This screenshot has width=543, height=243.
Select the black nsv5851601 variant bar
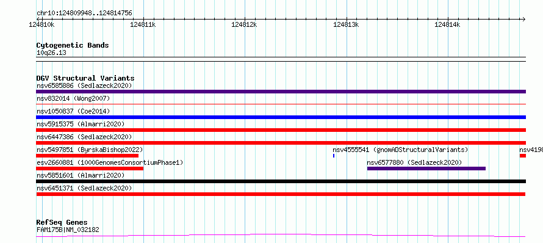click(281, 181)
